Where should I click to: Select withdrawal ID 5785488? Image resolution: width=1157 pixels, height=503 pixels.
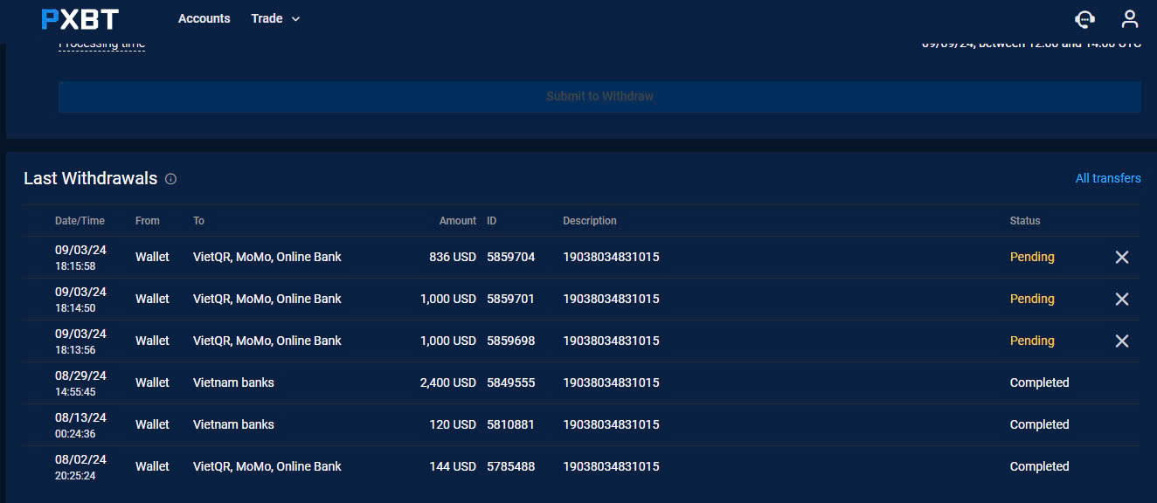coord(510,466)
